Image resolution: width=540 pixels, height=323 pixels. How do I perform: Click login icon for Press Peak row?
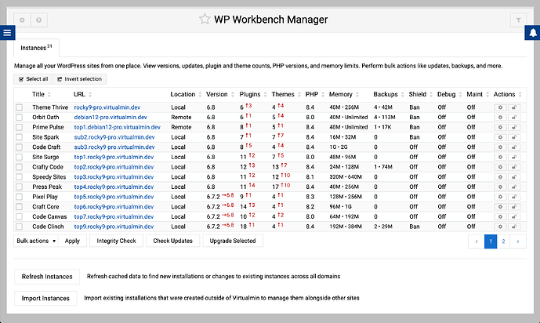514,187
